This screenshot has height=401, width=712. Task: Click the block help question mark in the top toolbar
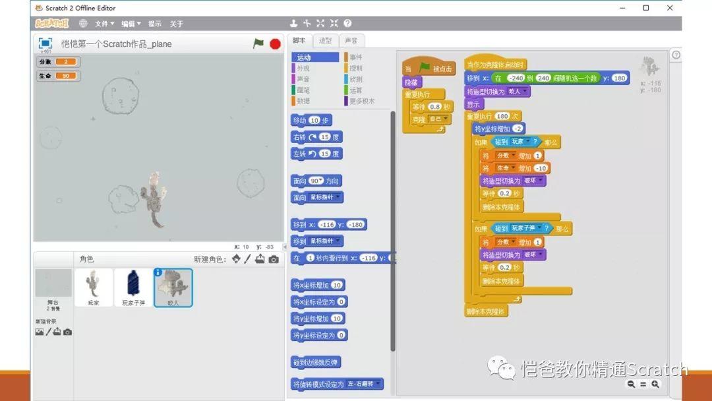click(x=348, y=23)
